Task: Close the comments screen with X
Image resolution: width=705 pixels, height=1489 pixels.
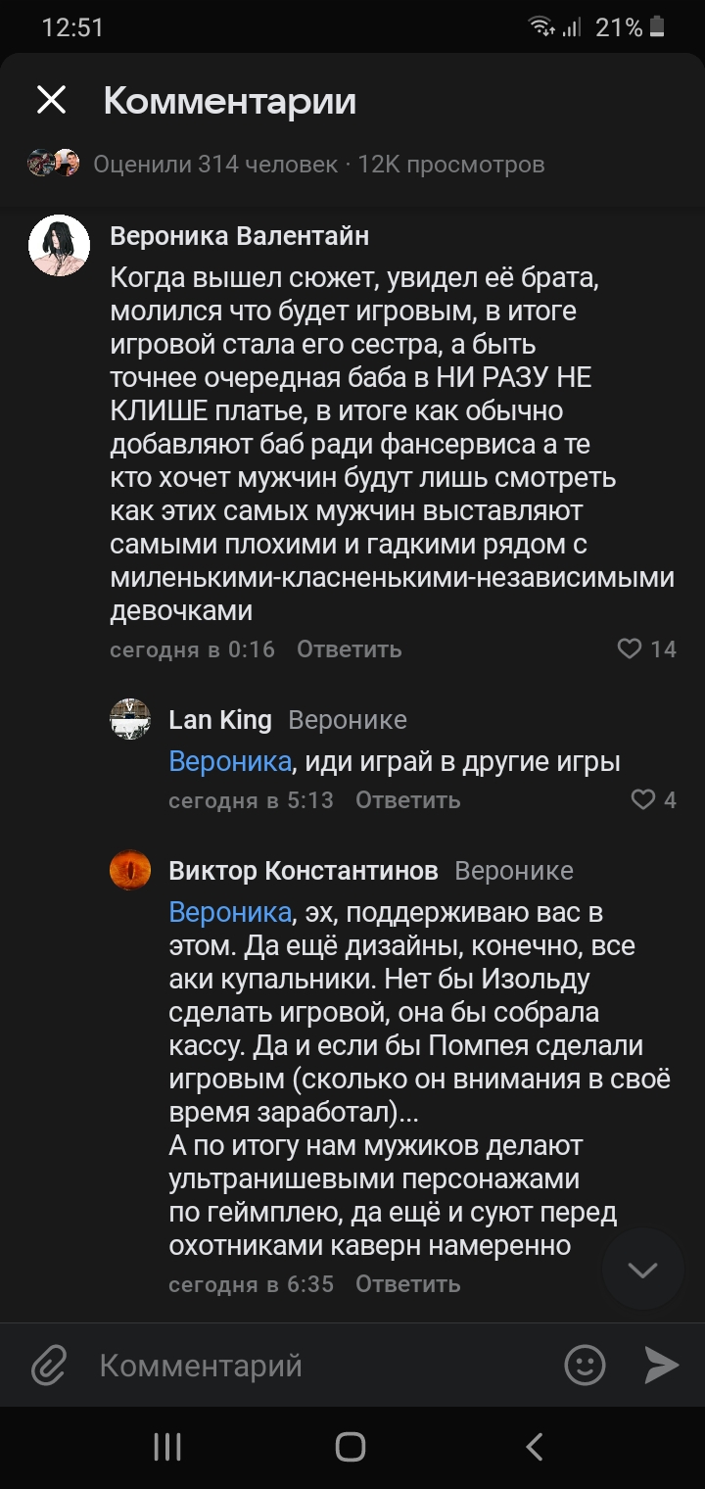Action: click(51, 100)
